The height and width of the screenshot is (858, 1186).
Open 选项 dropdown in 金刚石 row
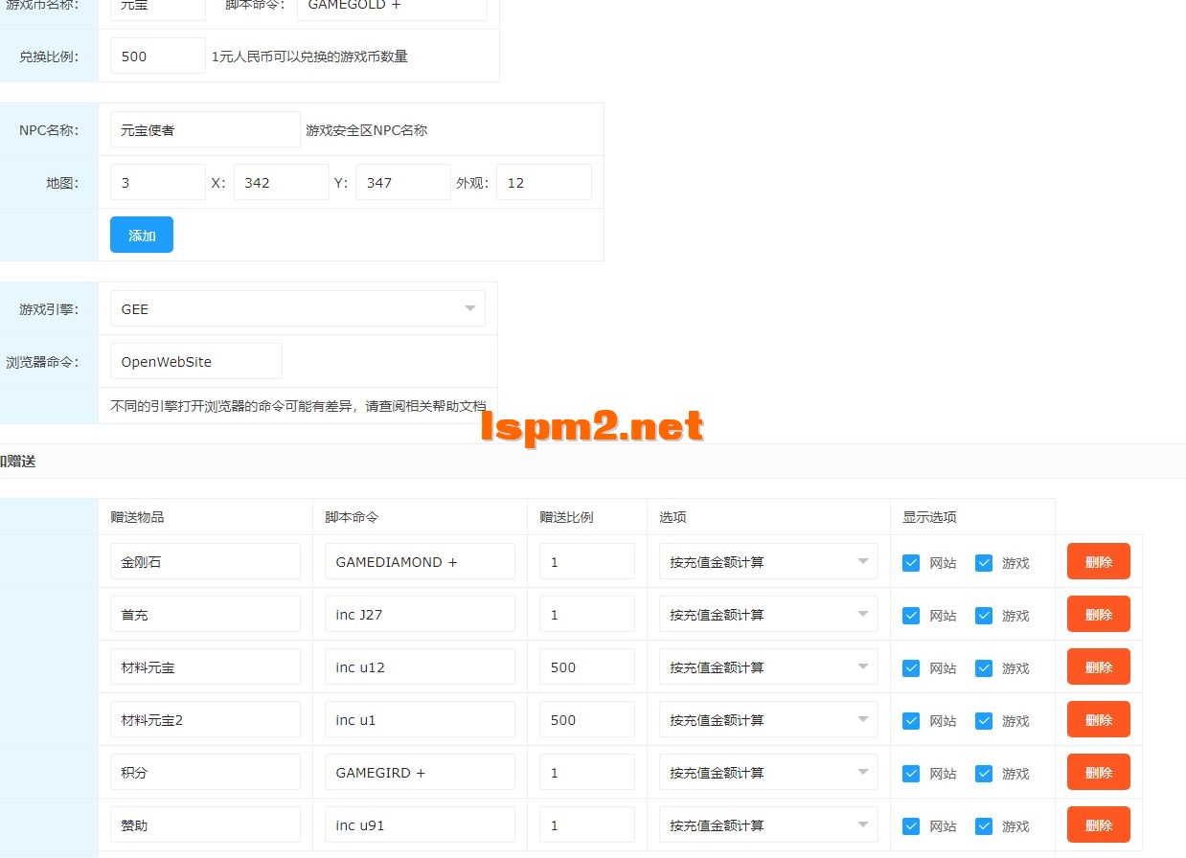point(768,561)
